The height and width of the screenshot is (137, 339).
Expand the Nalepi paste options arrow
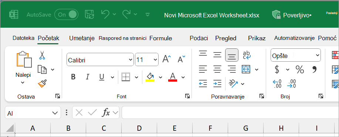pos(23,83)
